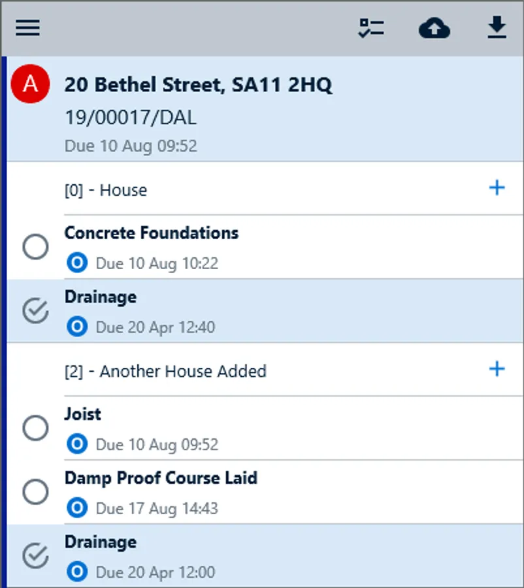Screen dimensions: 524x588
Task: Click the download arrow icon
Action: 497,27
